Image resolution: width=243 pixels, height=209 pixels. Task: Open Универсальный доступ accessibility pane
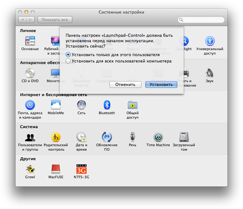(x=210, y=41)
